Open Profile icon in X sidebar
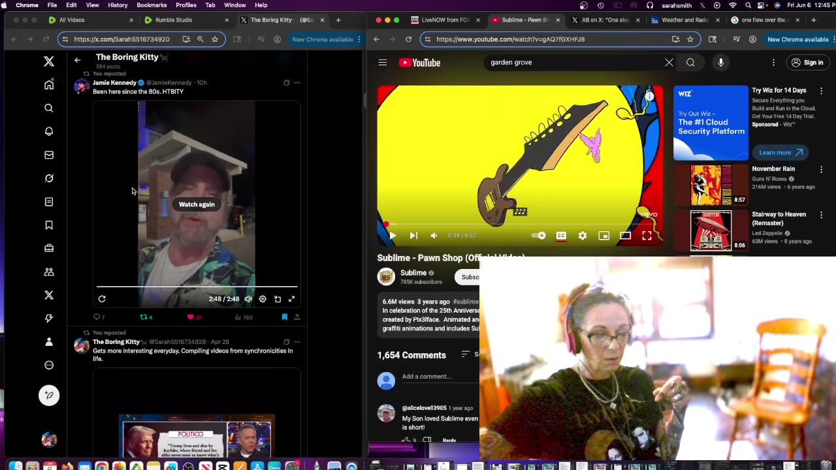The image size is (836, 470). [49, 341]
